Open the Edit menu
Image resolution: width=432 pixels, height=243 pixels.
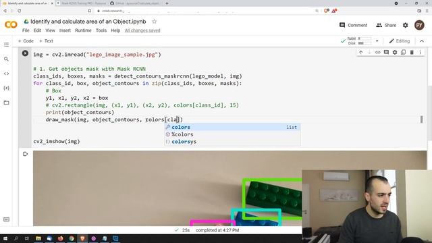(37, 30)
